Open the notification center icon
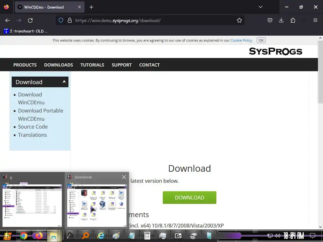323x242 pixels. [x=313, y=236]
